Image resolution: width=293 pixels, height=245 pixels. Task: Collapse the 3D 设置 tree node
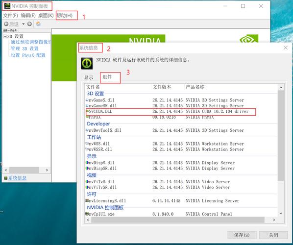coord(5,36)
